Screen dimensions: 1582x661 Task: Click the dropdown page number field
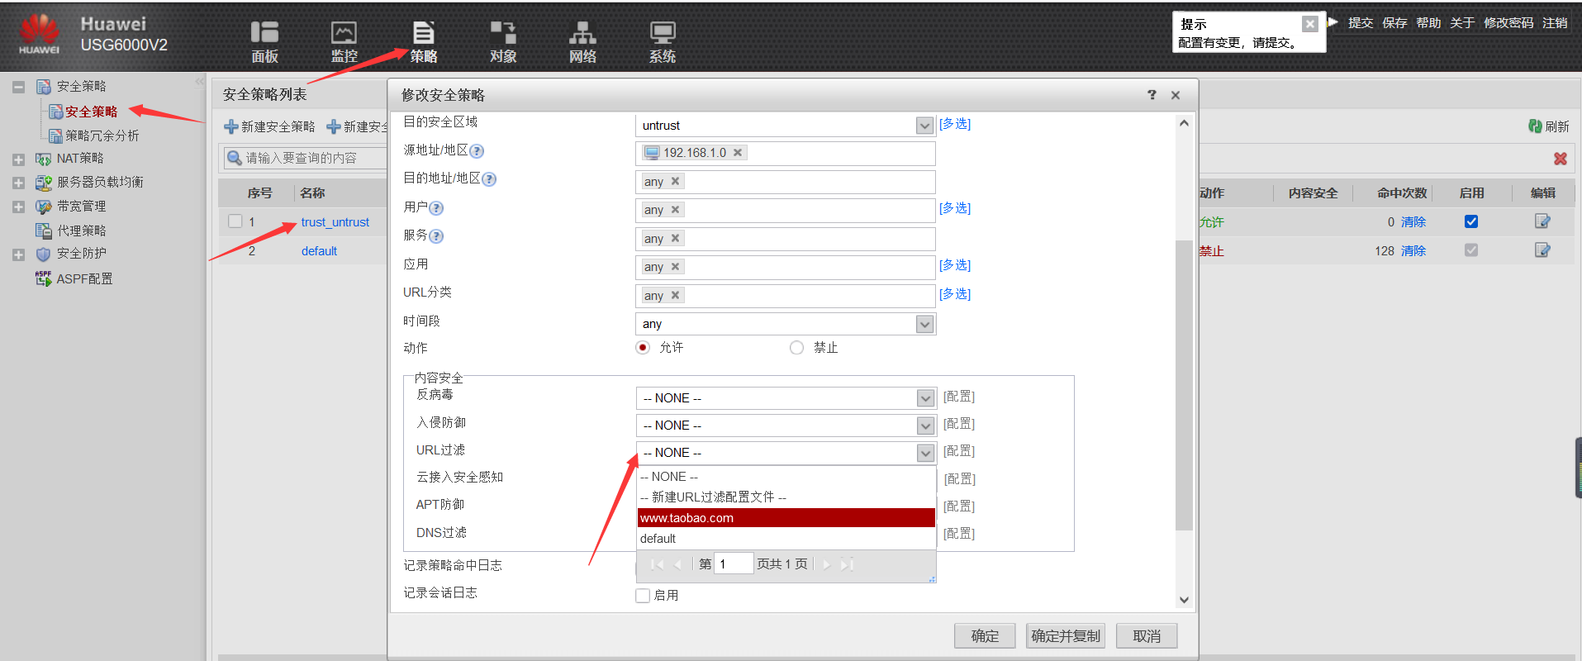734,564
